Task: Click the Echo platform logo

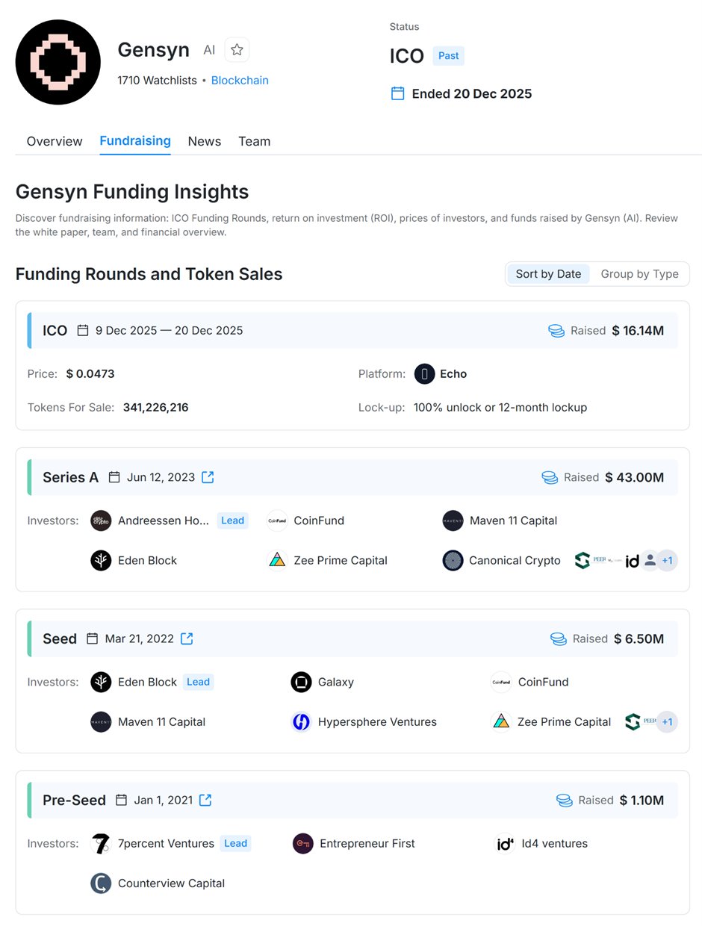Action: (x=424, y=374)
